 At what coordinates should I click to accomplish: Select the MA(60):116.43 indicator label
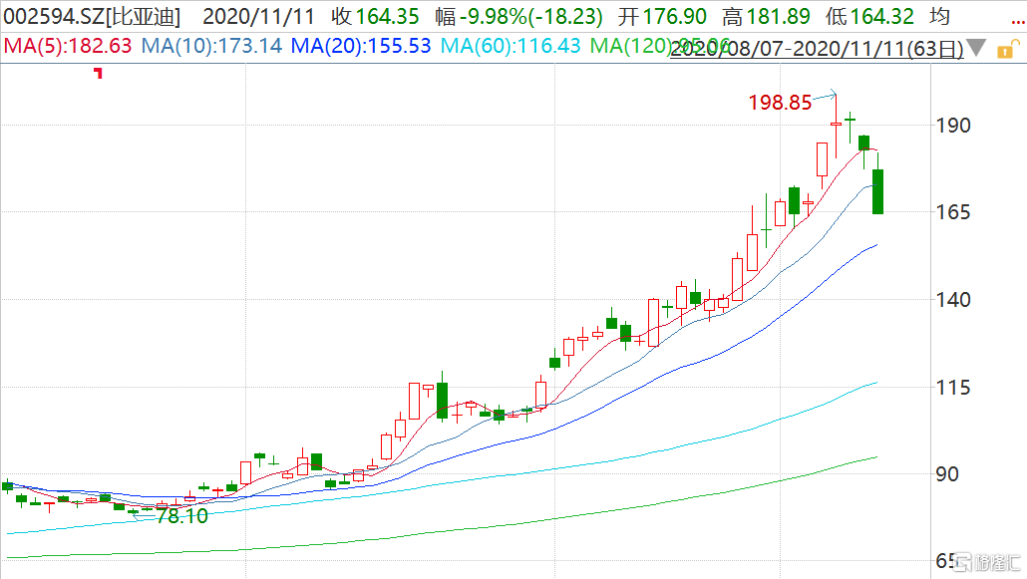(x=511, y=46)
